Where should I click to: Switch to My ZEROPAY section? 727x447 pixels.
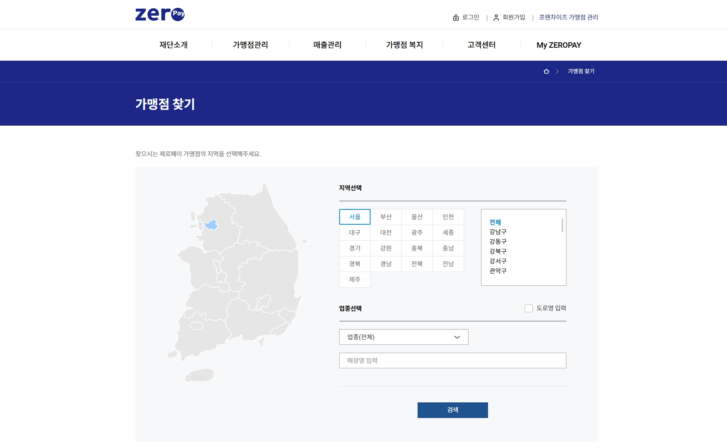(559, 45)
